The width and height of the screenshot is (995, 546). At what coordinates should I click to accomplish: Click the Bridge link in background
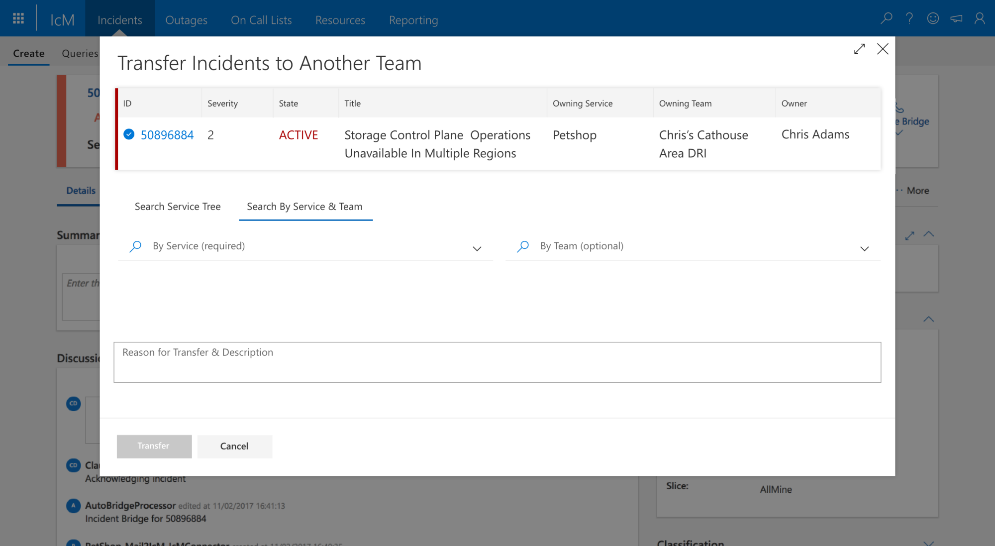click(x=912, y=121)
